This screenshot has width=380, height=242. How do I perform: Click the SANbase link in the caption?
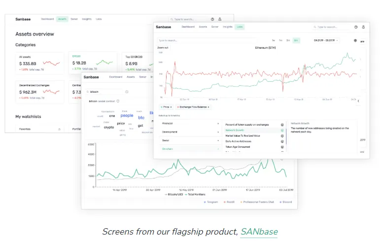coord(259,232)
